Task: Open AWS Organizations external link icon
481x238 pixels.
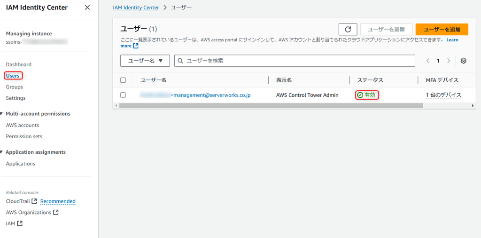Action: (x=56, y=212)
